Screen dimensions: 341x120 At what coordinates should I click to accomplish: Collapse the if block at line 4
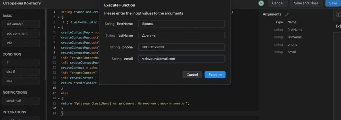59,27
